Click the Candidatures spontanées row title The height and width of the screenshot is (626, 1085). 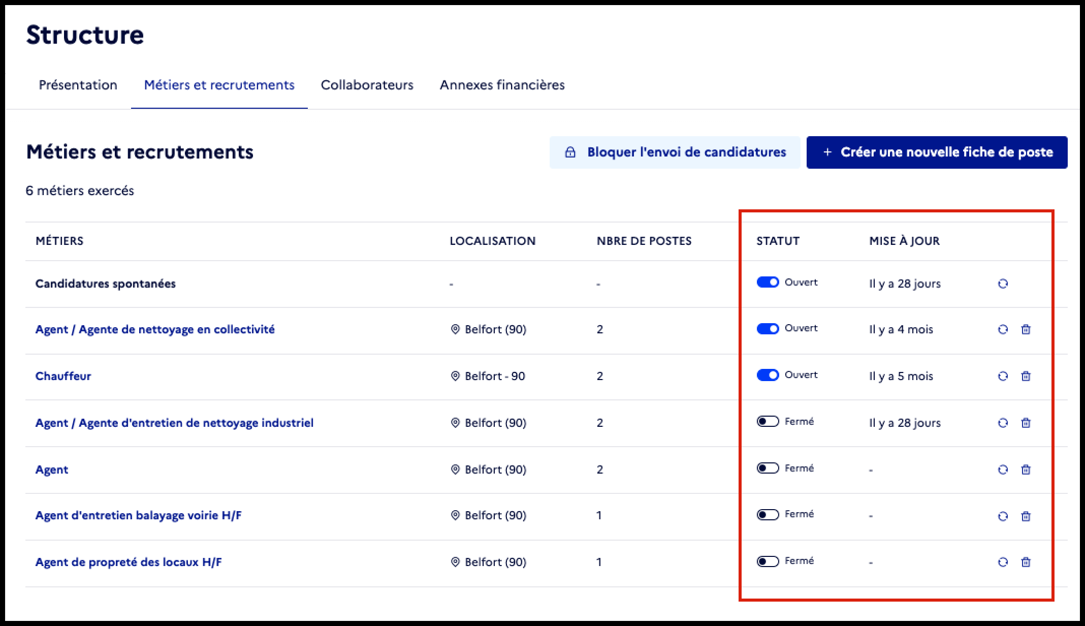(x=105, y=284)
